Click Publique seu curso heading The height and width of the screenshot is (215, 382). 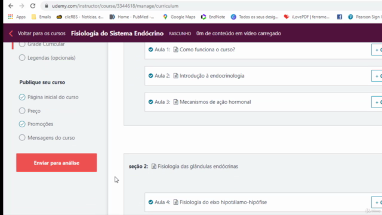click(x=42, y=82)
